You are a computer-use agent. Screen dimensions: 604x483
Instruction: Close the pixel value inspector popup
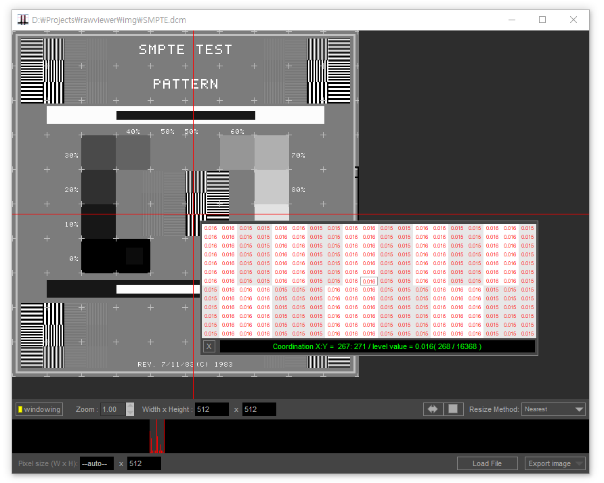[209, 346]
